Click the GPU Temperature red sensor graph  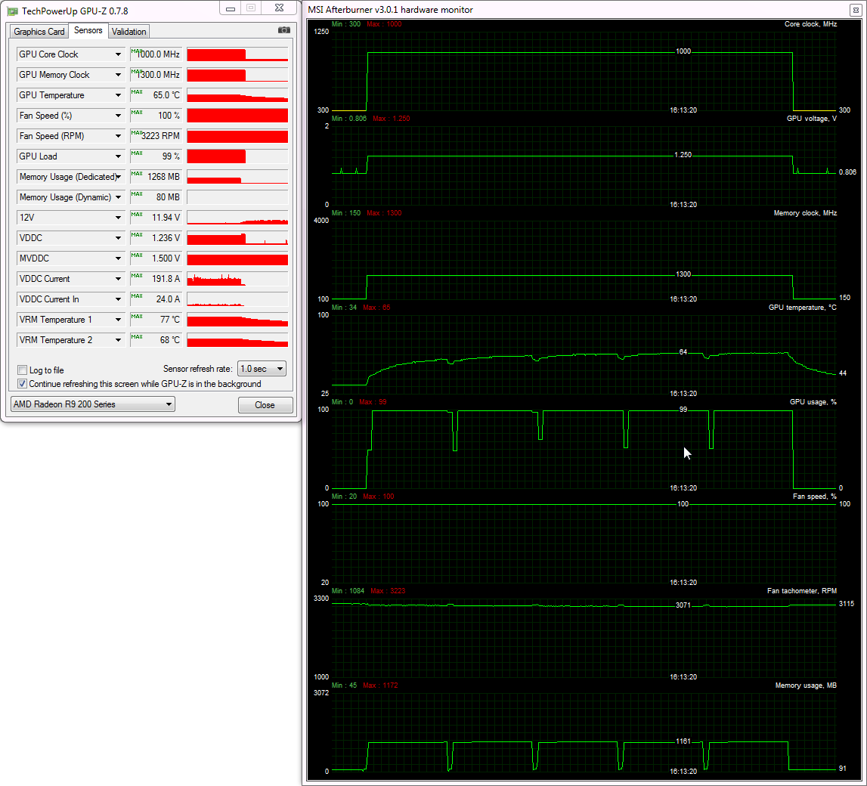click(x=237, y=95)
